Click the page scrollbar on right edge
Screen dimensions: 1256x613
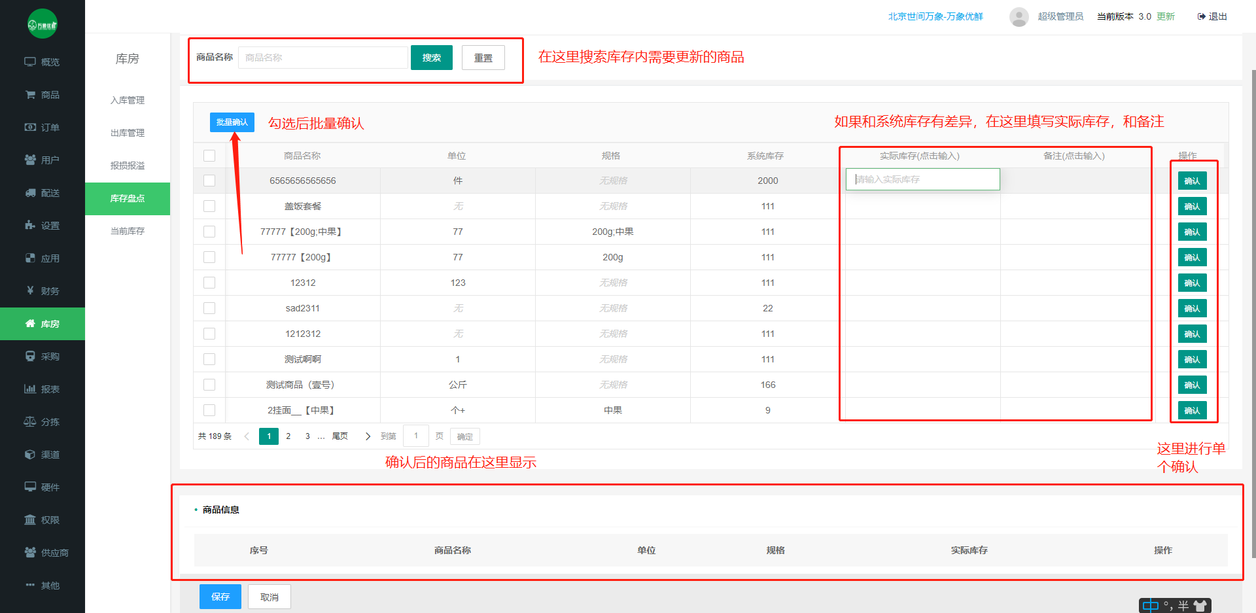tap(1253, 314)
